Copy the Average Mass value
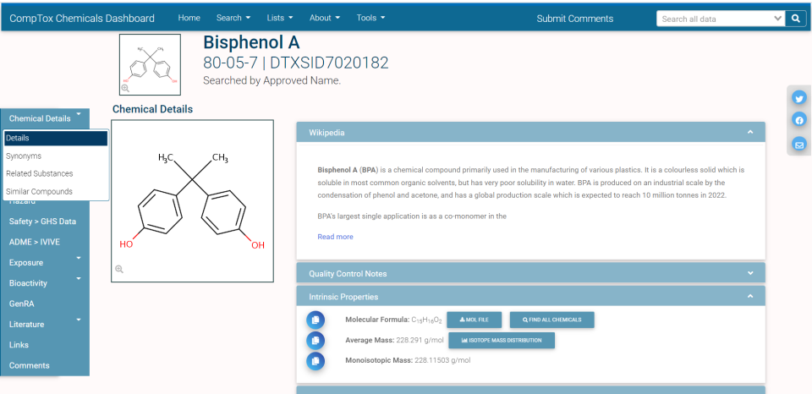Screen dimensions: 812x394 coord(315,340)
